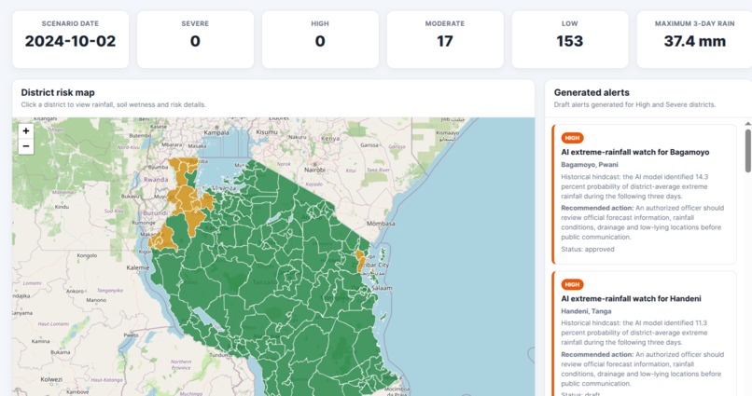Image resolution: width=752 pixels, height=396 pixels.
Task: Select the Low count card showing 153
Action: [x=570, y=39]
